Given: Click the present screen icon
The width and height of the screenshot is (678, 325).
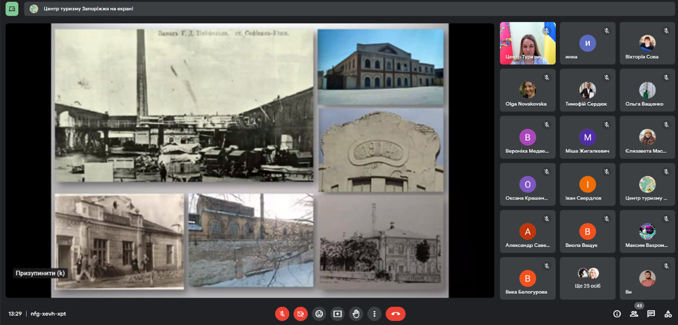Looking at the screenshot, I should point(337,314).
